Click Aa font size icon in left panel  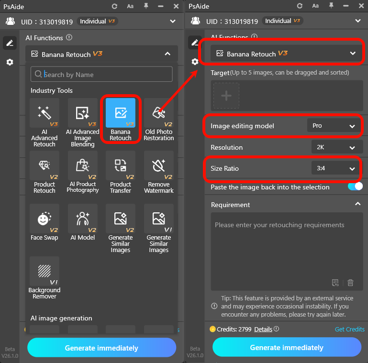(x=130, y=6)
